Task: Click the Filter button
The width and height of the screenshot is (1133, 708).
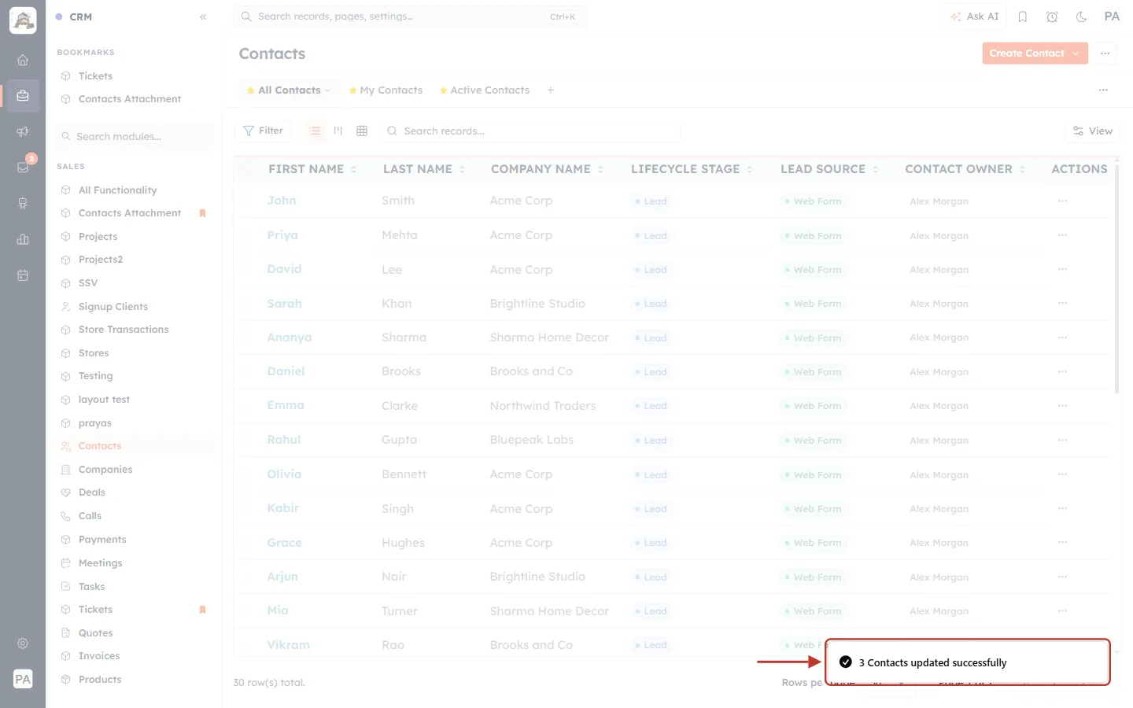Action: coord(263,131)
